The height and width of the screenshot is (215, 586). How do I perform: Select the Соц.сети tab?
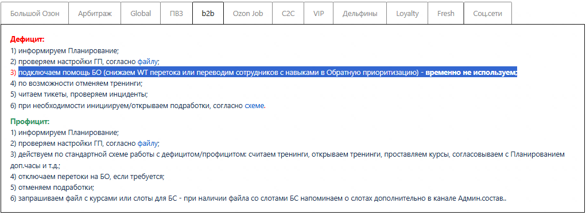[x=487, y=13]
